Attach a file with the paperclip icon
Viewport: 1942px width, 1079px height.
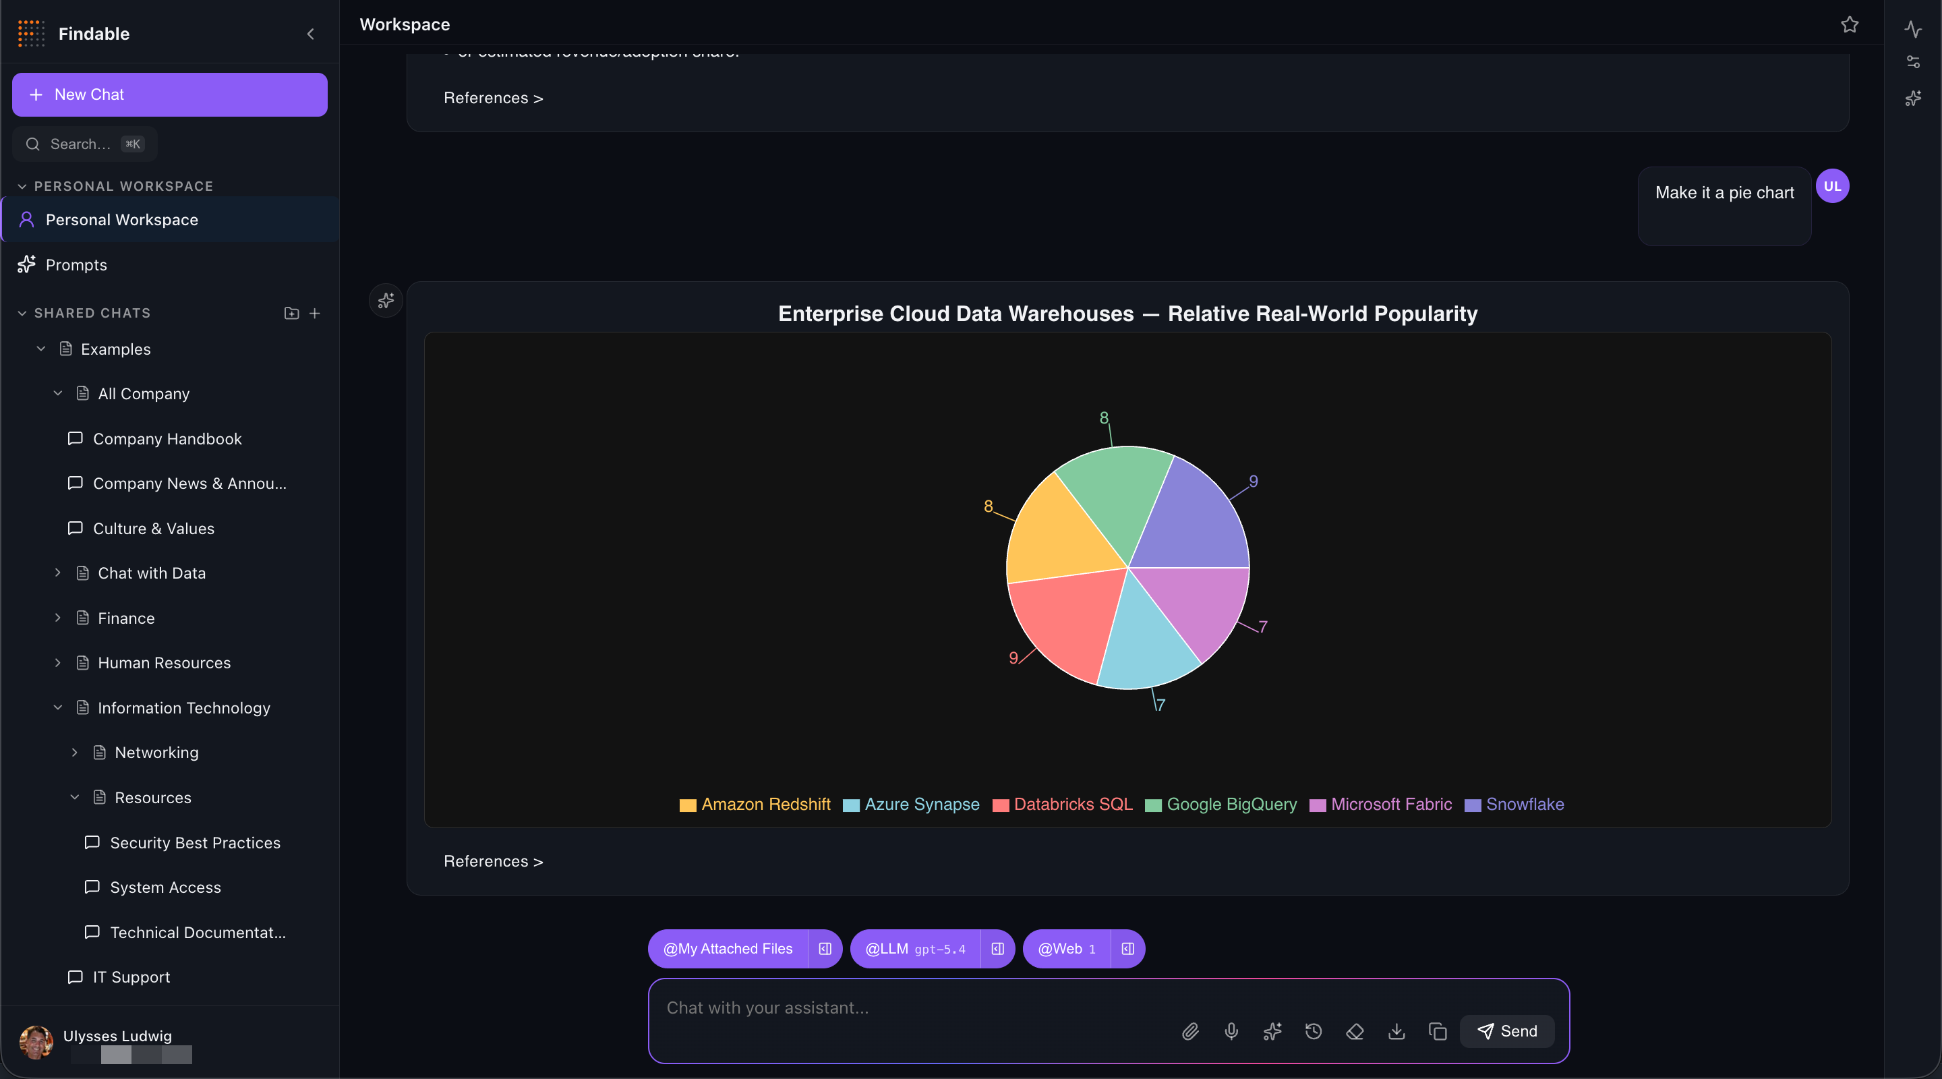(1190, 1032)
